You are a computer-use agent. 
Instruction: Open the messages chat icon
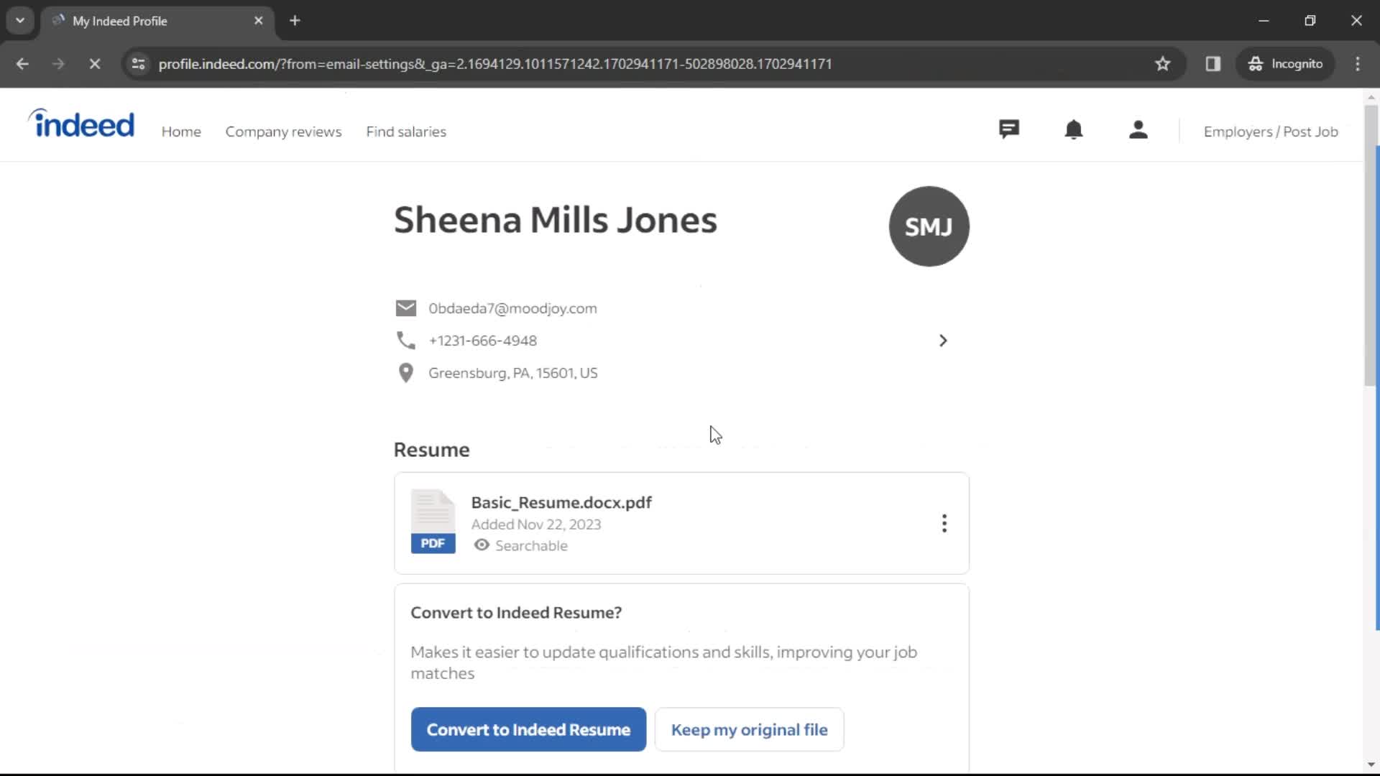[1008, 130]
